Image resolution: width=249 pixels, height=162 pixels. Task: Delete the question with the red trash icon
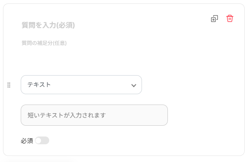click(230, 19)
